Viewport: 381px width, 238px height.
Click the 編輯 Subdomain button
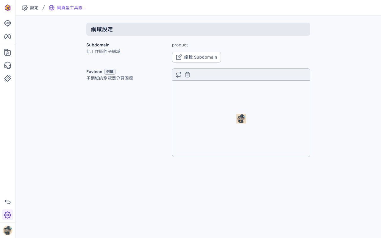coord(196,57)
